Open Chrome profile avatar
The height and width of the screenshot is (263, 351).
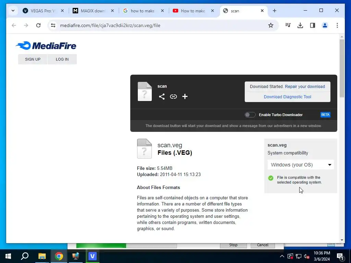coord(325,25)
